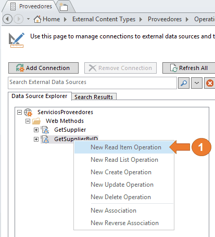Image resolution: width=215 pixels, height=237 pixels.
Task: Open the search options dropdown arrow
Action: 197,83
